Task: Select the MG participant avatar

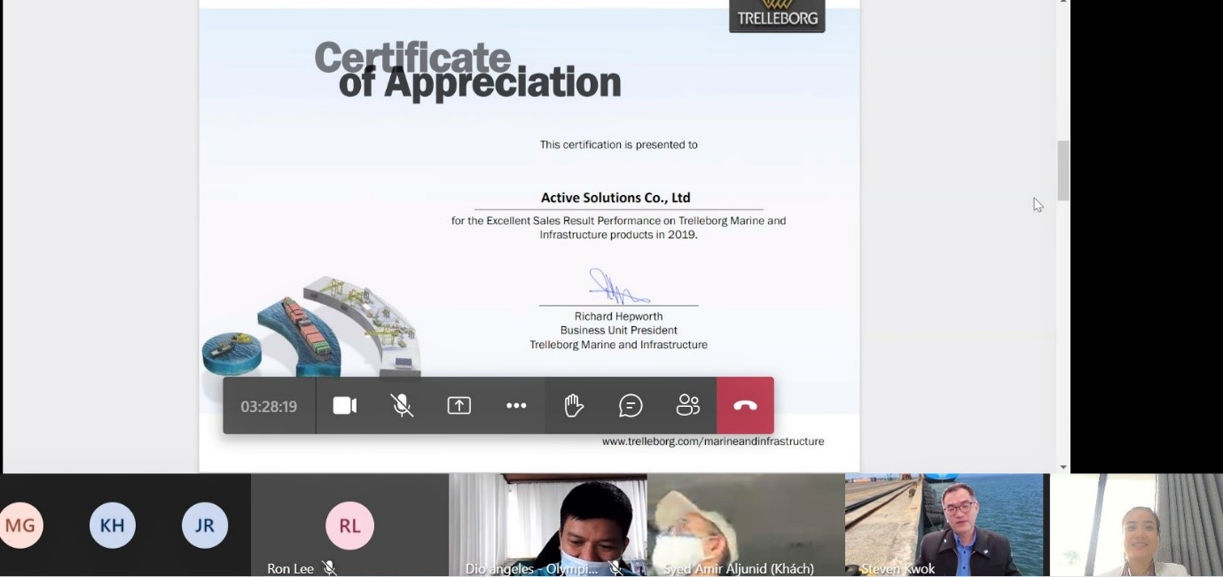Action: [20, 526]
